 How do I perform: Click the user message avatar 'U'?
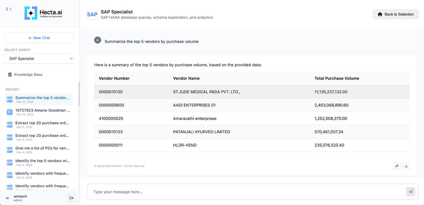coord(97,40)
